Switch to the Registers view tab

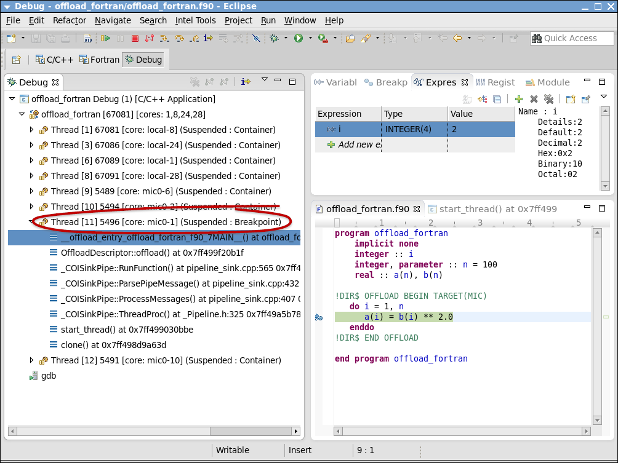click(495, 82)
